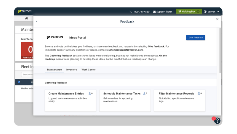Open the Schedule Maintenance Tasks idea card
Viewport: 237px width, 134px height.
pos(125,101)
